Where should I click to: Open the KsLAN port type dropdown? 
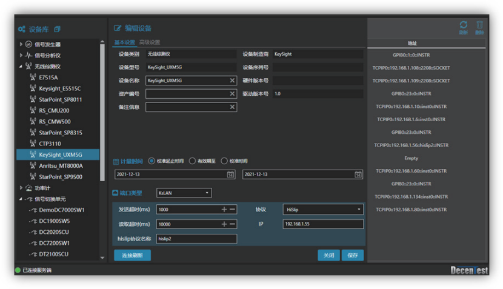[184, 193]
